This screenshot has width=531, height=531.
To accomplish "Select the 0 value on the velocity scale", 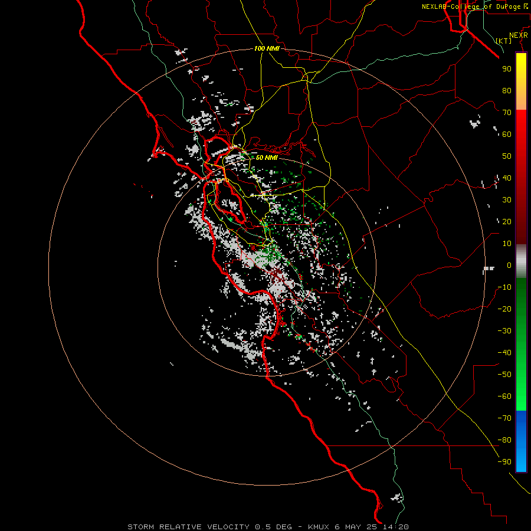I will coord(509,265).
